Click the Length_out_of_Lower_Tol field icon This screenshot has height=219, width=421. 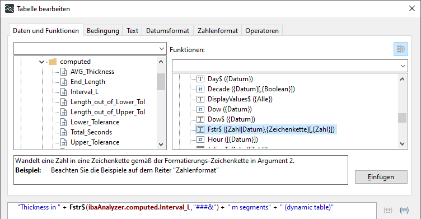tap(64, 102)
